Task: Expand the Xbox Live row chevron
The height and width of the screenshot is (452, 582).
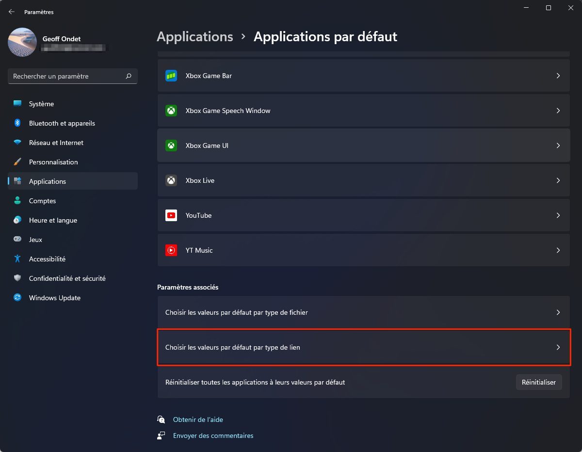Action: [x=558, y=180]
